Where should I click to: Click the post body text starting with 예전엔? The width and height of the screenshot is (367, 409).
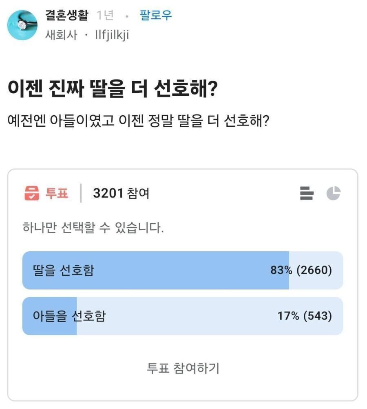point(138,121)
